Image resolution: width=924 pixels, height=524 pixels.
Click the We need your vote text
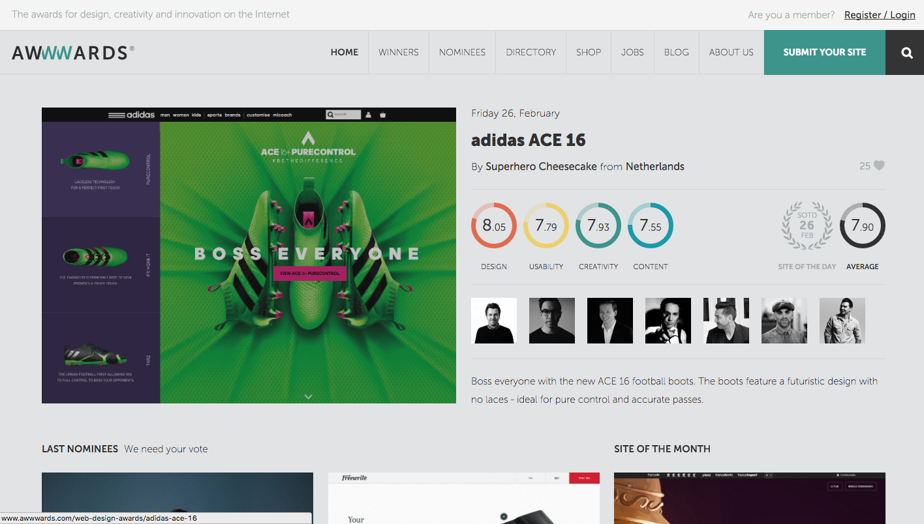(x=166, y=449)
